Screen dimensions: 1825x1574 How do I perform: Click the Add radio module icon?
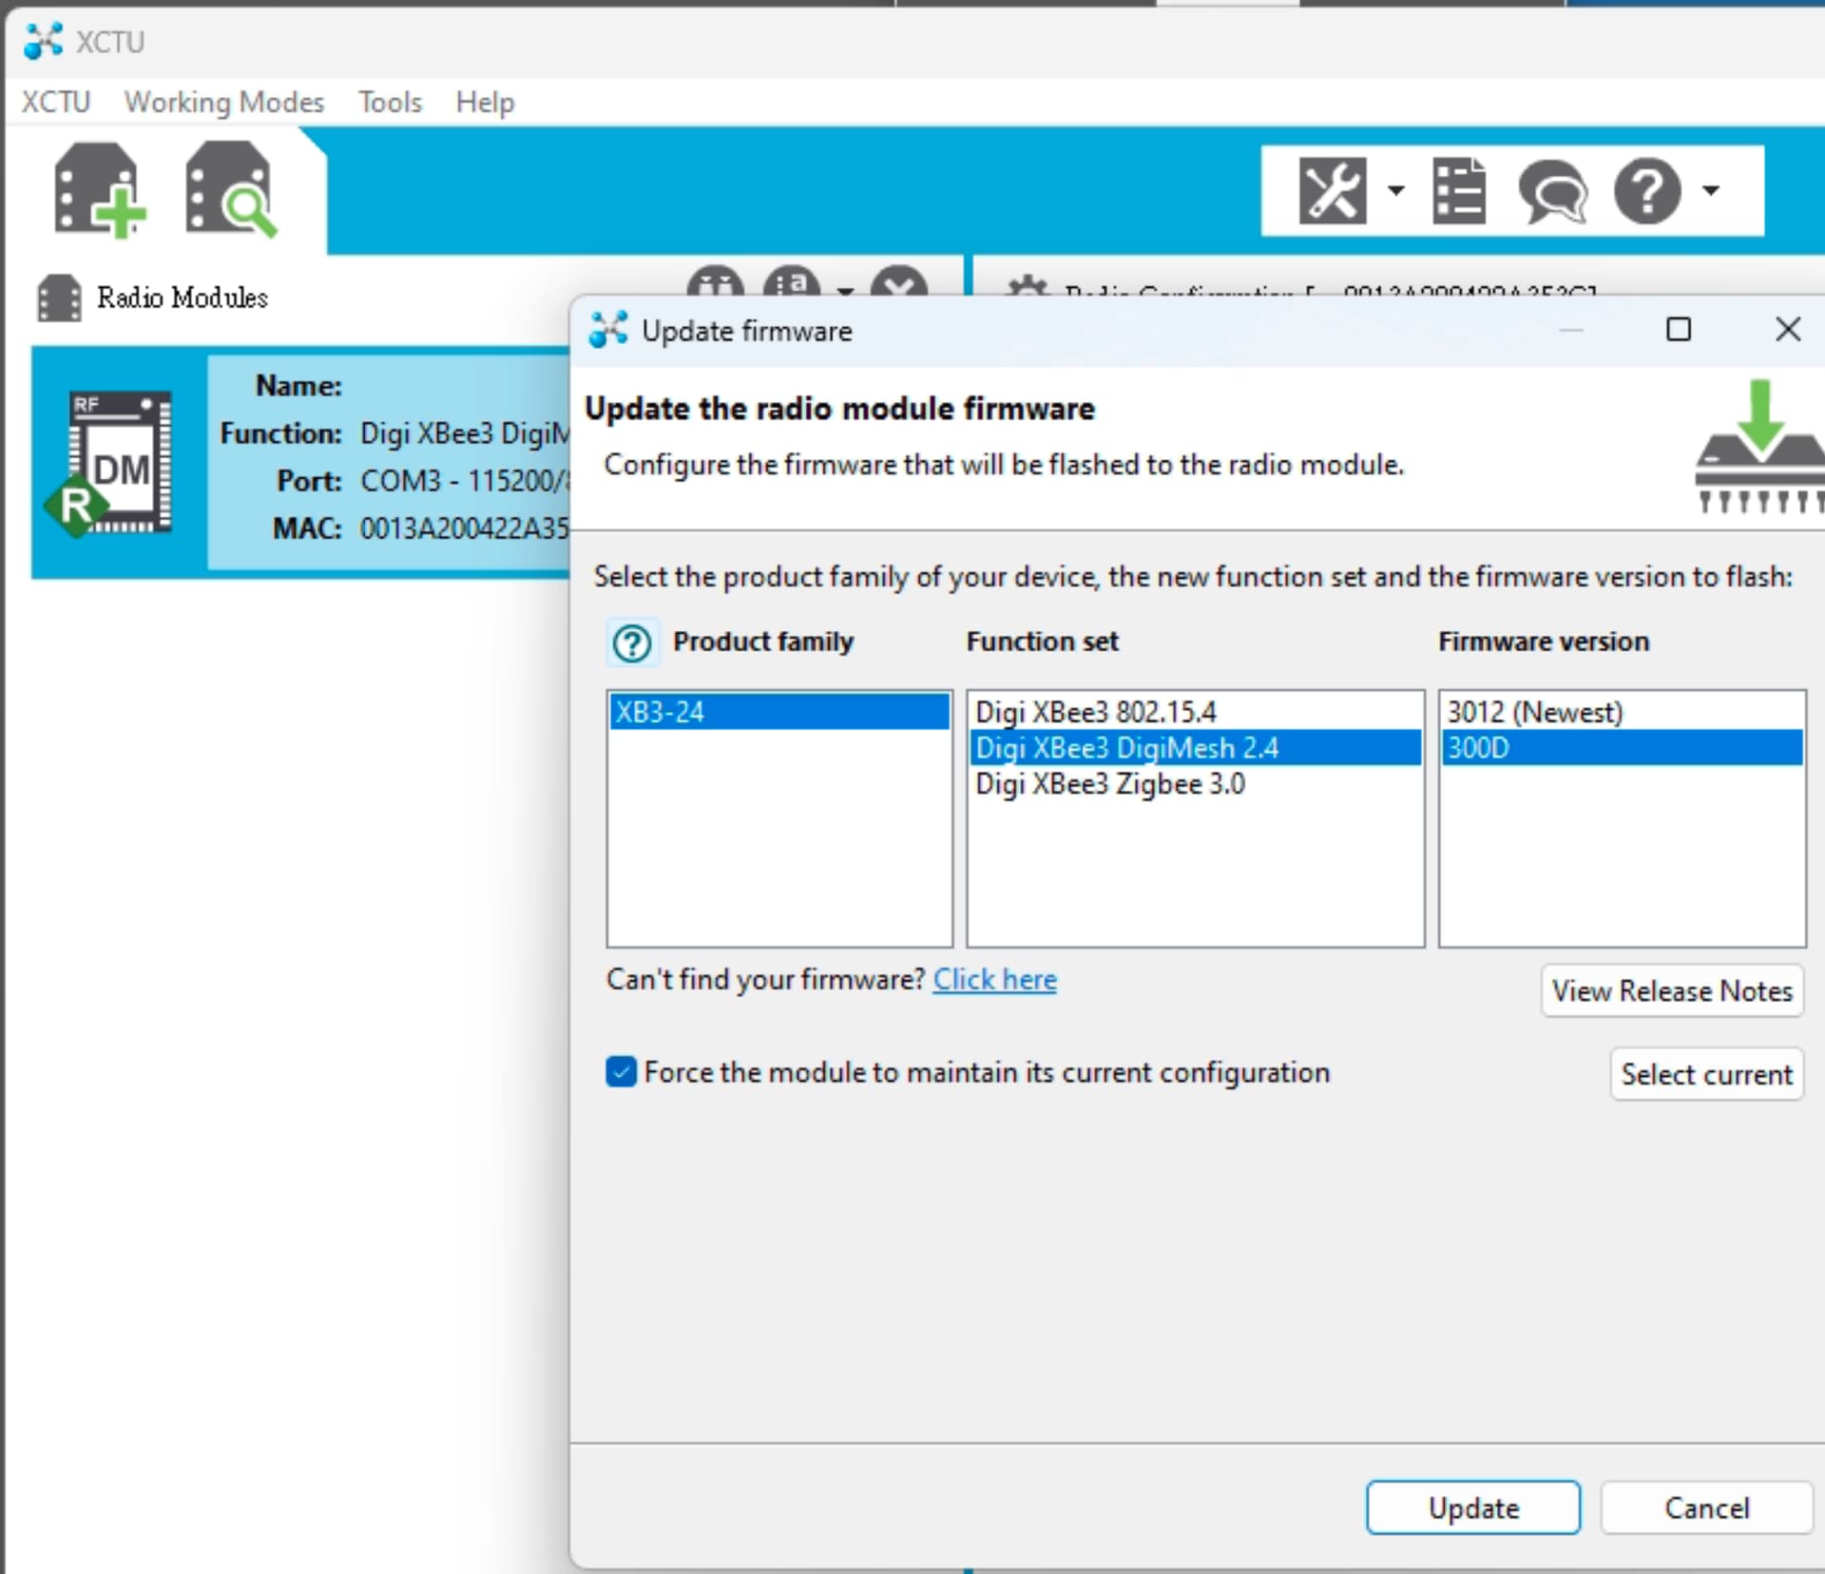[99, 189]
